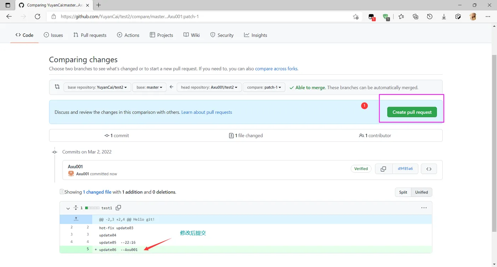The image size is (497, 267).
Task: Click the Create pull request button
Action: pyautogui.click(x=412, y=112)
